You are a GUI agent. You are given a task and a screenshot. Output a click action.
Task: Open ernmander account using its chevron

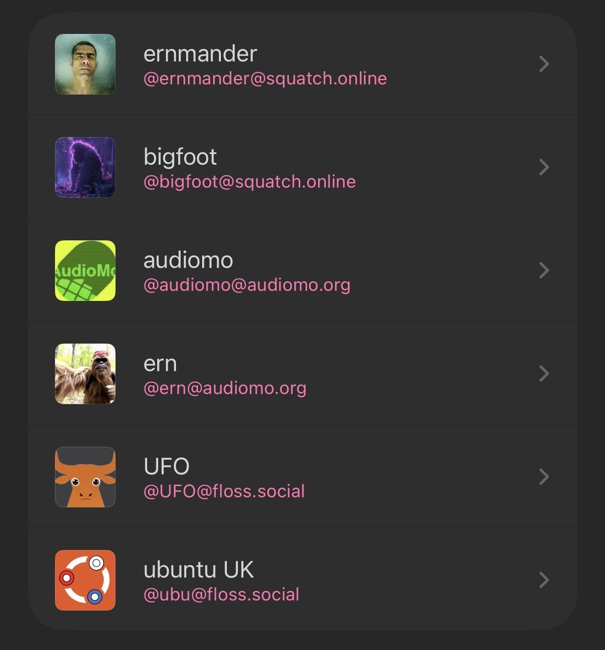(544, 64)
